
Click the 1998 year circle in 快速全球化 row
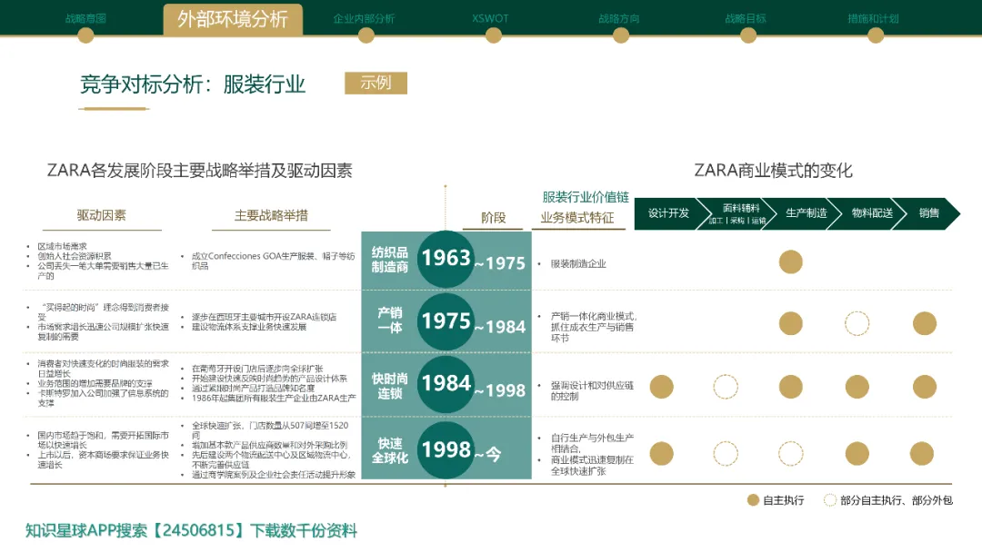pos(446,450)
